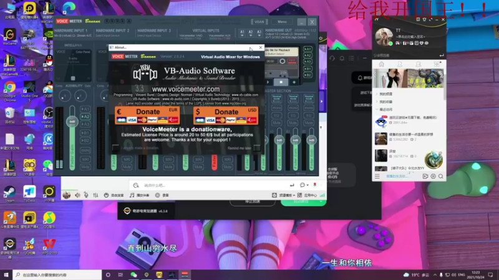The height and width of the screenshot is (280, 499).
Task: Click the search magnifier in YY main window
Action: (x=441, y=176)
